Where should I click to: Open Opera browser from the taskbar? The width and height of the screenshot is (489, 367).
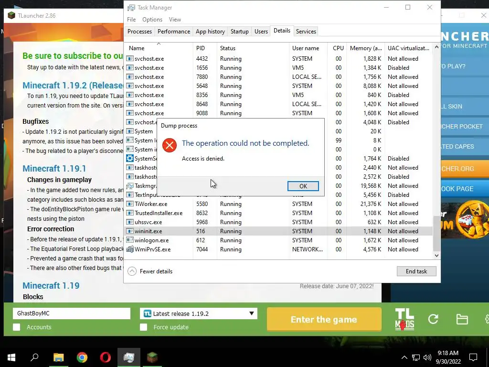pyautogui.click(x=106, y=357)
